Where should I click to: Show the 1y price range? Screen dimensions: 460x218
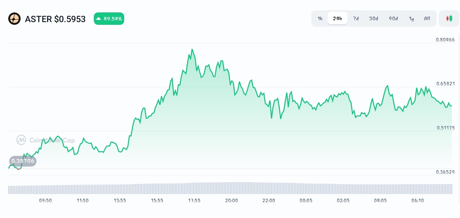[x=411, y=18]
